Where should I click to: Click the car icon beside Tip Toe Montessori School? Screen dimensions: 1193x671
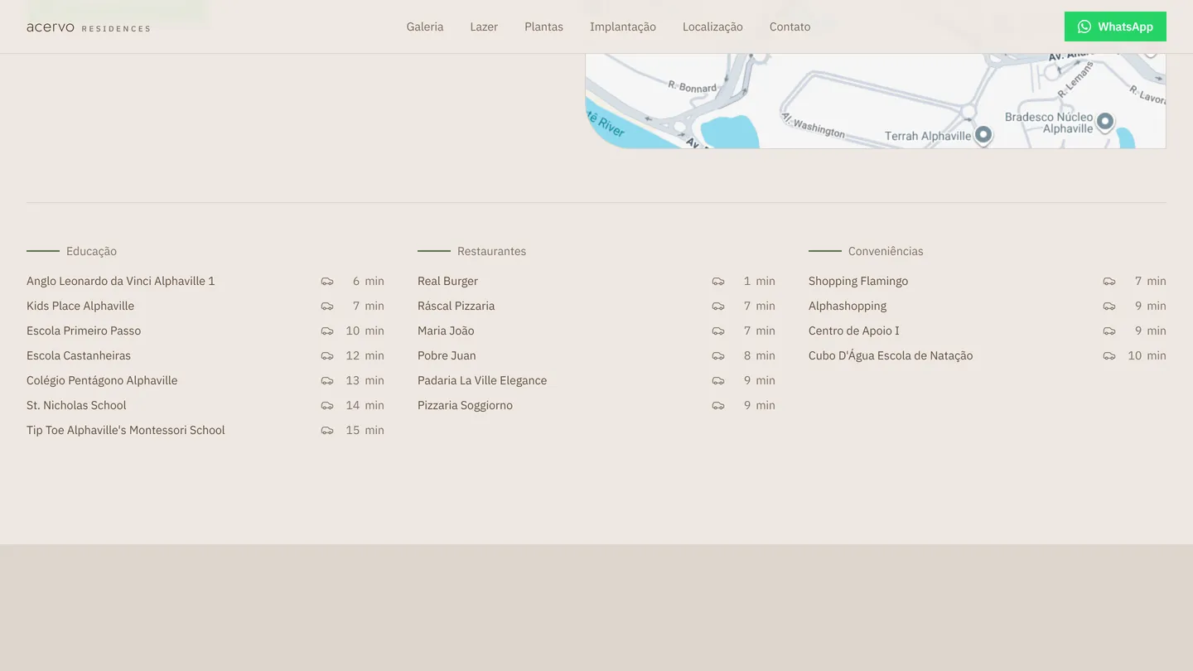327,431
